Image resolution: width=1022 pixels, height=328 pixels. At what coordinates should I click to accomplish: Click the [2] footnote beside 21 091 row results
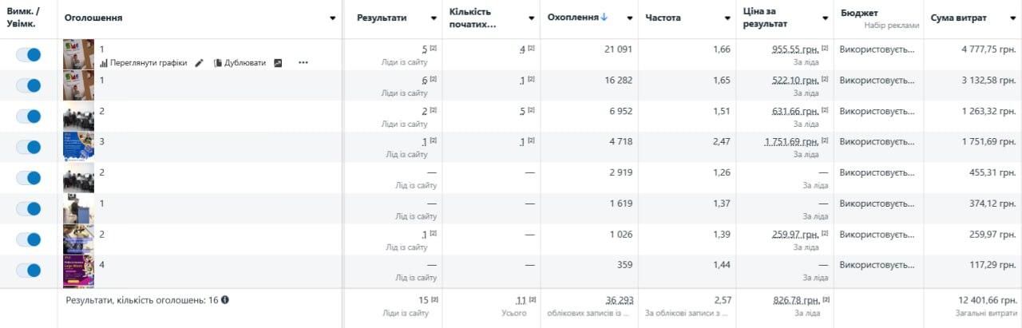(x=433, y=49)
